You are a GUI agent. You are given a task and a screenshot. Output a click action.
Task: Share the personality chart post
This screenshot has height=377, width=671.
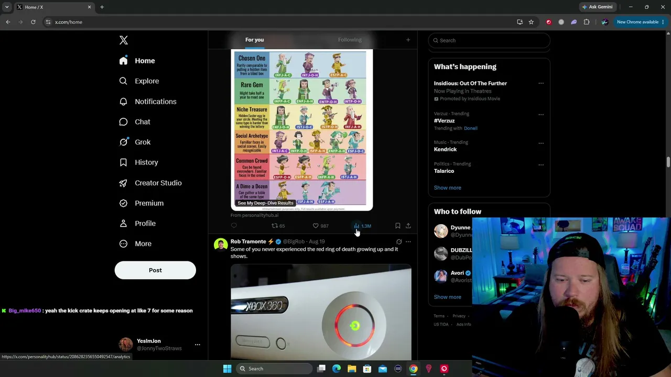(x=408, y=226)
